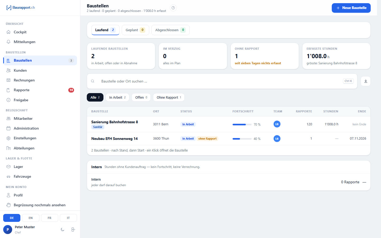Screen dimensions: 381x238
Task: Click the Mitarbeiter sidebar icon
Action: [x=8, y=118]
